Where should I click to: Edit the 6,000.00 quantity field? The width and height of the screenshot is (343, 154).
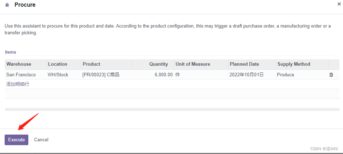(x=153, y=75)
